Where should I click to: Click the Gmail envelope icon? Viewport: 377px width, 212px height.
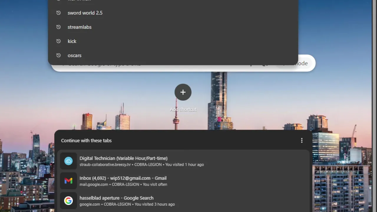[68, 181]
